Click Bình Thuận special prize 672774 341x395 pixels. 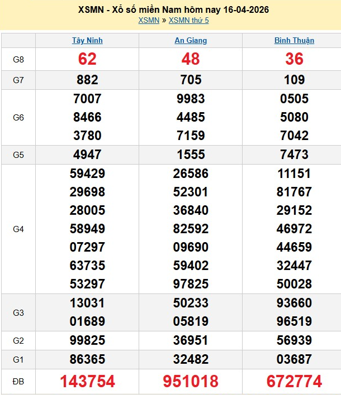(294, 381)
